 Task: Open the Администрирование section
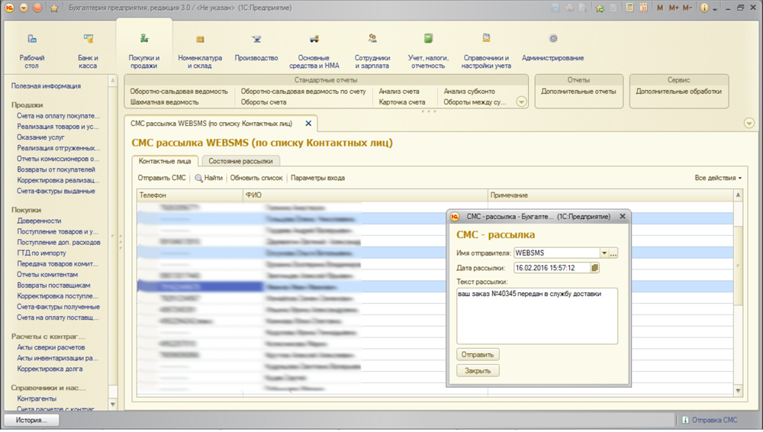point(552,48)
